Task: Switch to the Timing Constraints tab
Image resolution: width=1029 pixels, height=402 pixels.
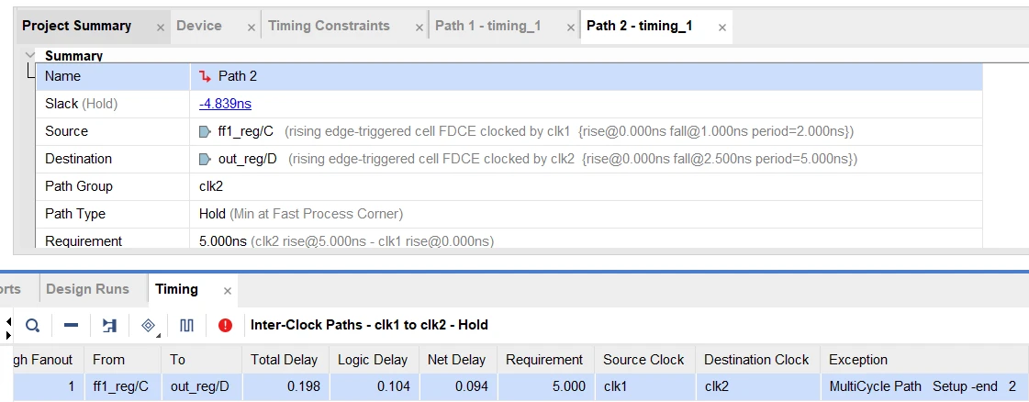Action: (329, 26)
